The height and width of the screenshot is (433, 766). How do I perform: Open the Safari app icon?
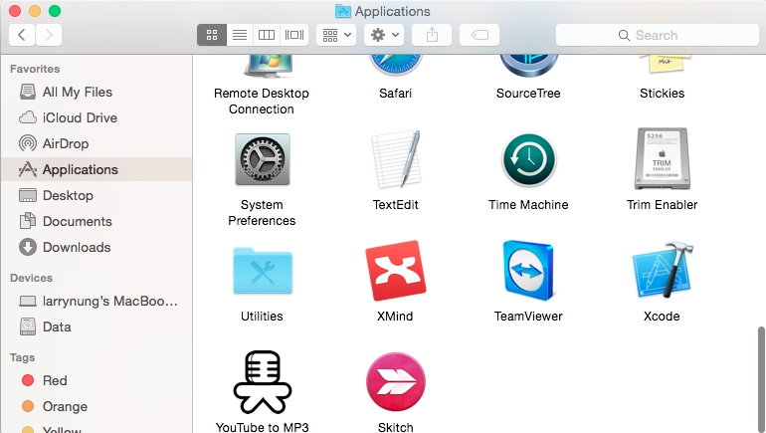[x=395, y=66]
